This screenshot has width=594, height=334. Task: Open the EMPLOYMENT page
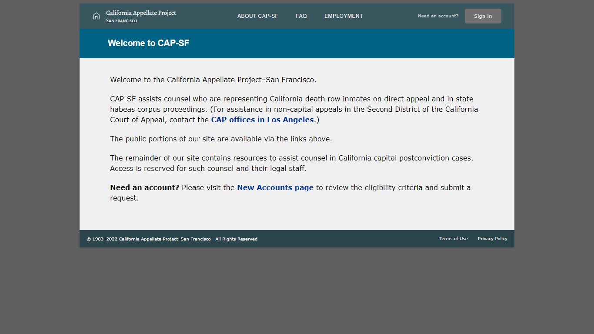344,16
